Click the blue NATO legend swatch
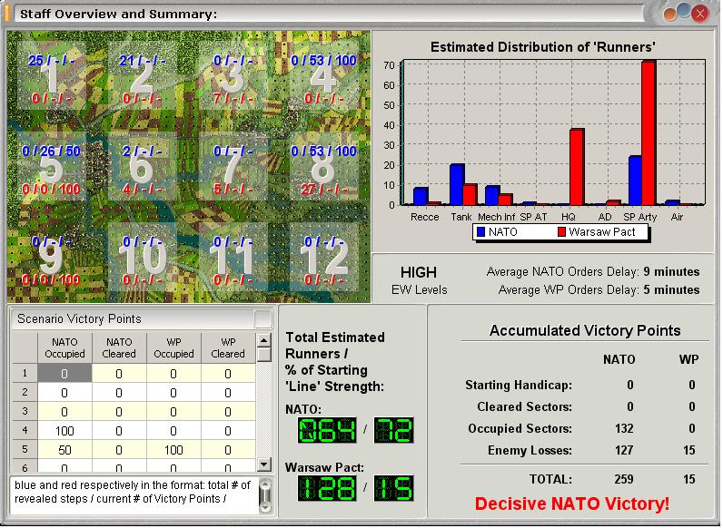 point(480,231)
